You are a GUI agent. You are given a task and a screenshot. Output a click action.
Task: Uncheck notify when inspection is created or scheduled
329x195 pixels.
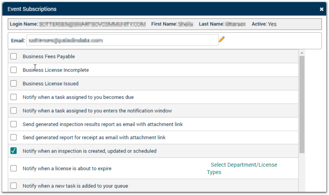tap(13, 151)
